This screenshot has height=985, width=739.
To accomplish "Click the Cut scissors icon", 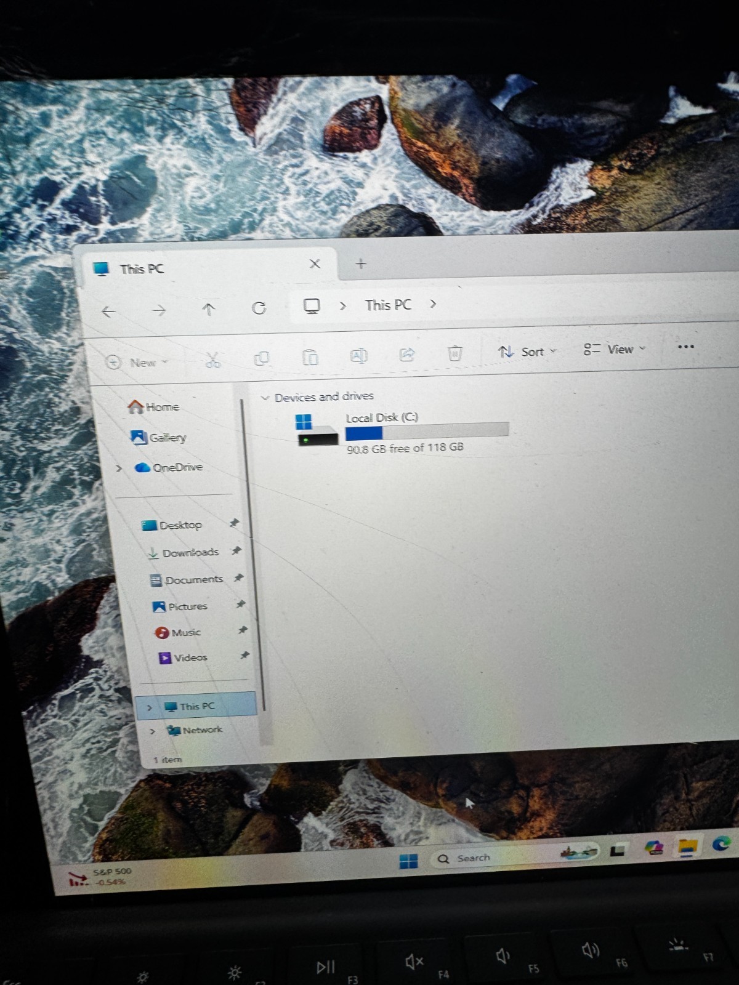I will pyautogui.click(x=212, y=360).
